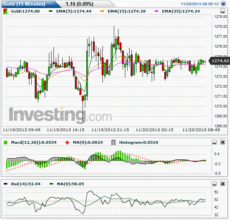Click the 11/20/2013 08:50:12 timestamp link
The width and height of the screenshot is (230, 220).
[200, 4]
